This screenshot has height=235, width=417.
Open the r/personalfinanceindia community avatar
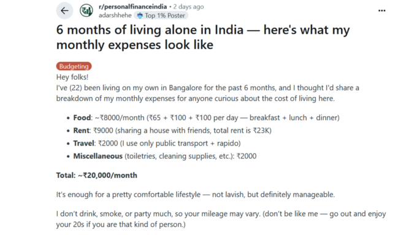point(86,10)
